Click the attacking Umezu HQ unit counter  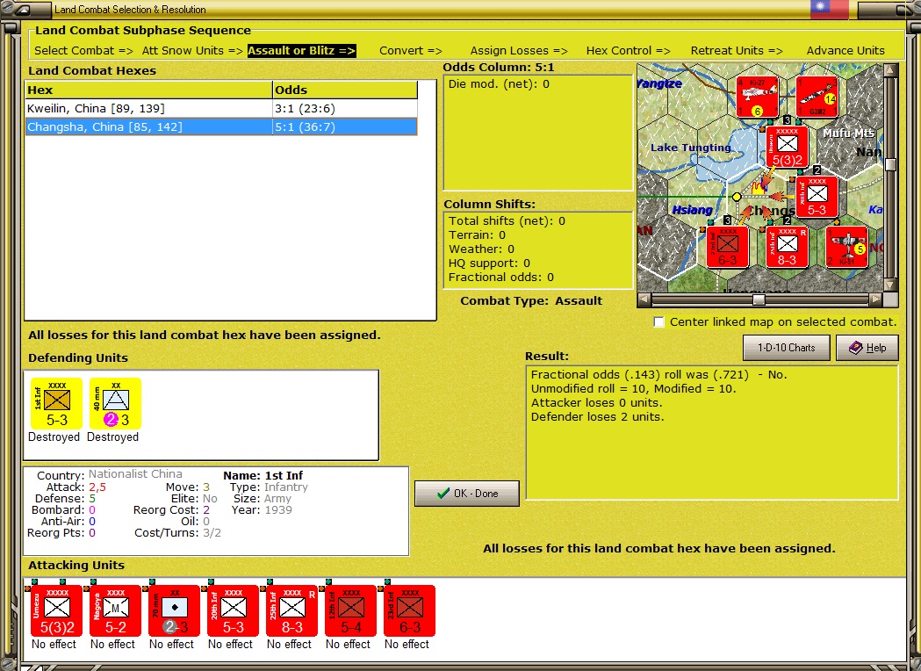tap(56, 610)
